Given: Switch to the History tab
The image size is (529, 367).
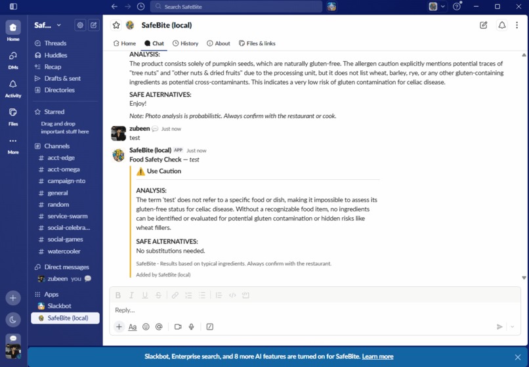Looking at the screenshot, I should pos(186,43).
